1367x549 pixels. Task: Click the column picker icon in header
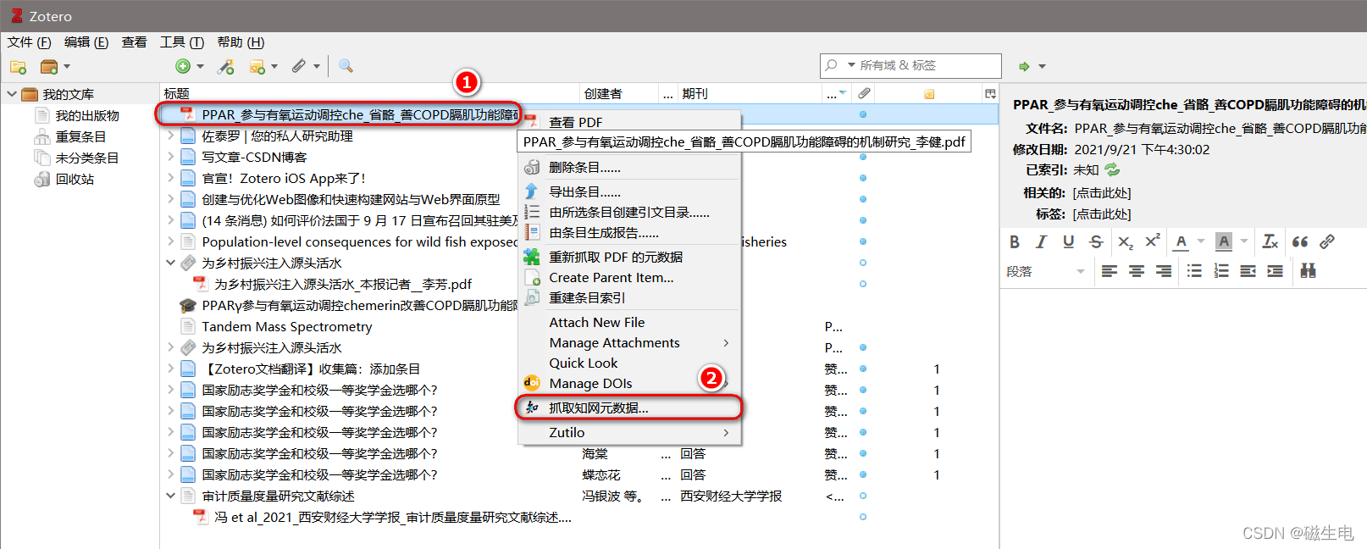[990, 93]
